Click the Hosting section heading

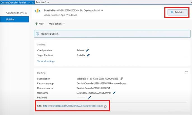point(41,73)
